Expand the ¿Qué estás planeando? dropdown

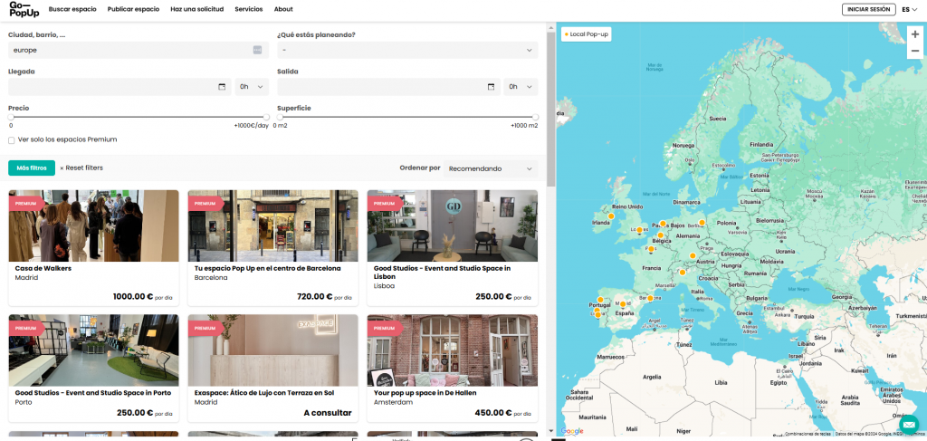coord(407,50)
